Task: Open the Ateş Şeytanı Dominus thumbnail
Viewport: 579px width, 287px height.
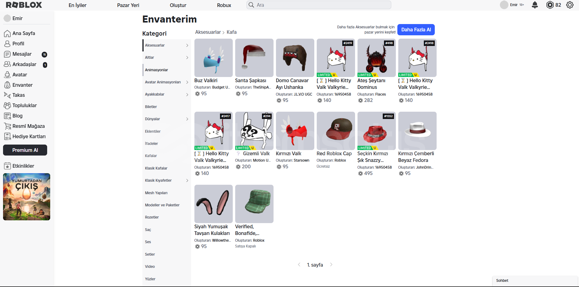Action: [376, 58]
